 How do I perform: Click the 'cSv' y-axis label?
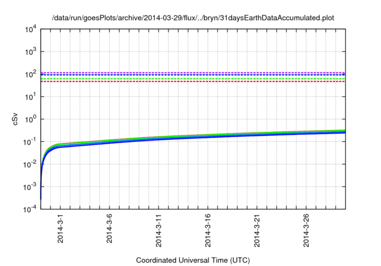(x=15, y=119)
